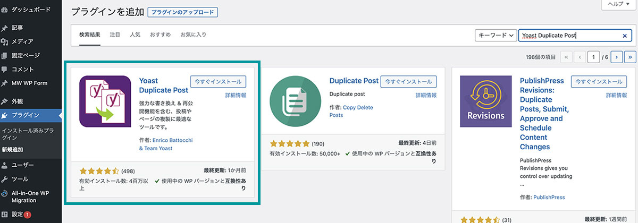Select the 検索結果 tab
This screenshot has width=638, height=223.
point(90,35)
